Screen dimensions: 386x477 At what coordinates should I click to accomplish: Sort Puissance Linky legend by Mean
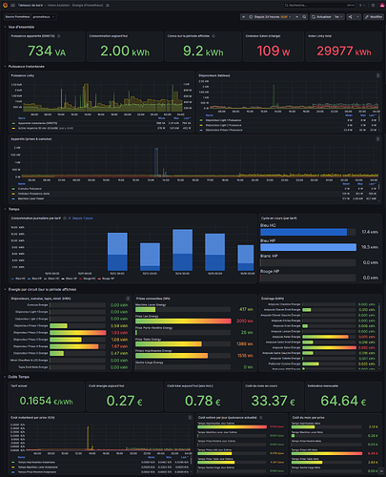click(x=161, y=118)
